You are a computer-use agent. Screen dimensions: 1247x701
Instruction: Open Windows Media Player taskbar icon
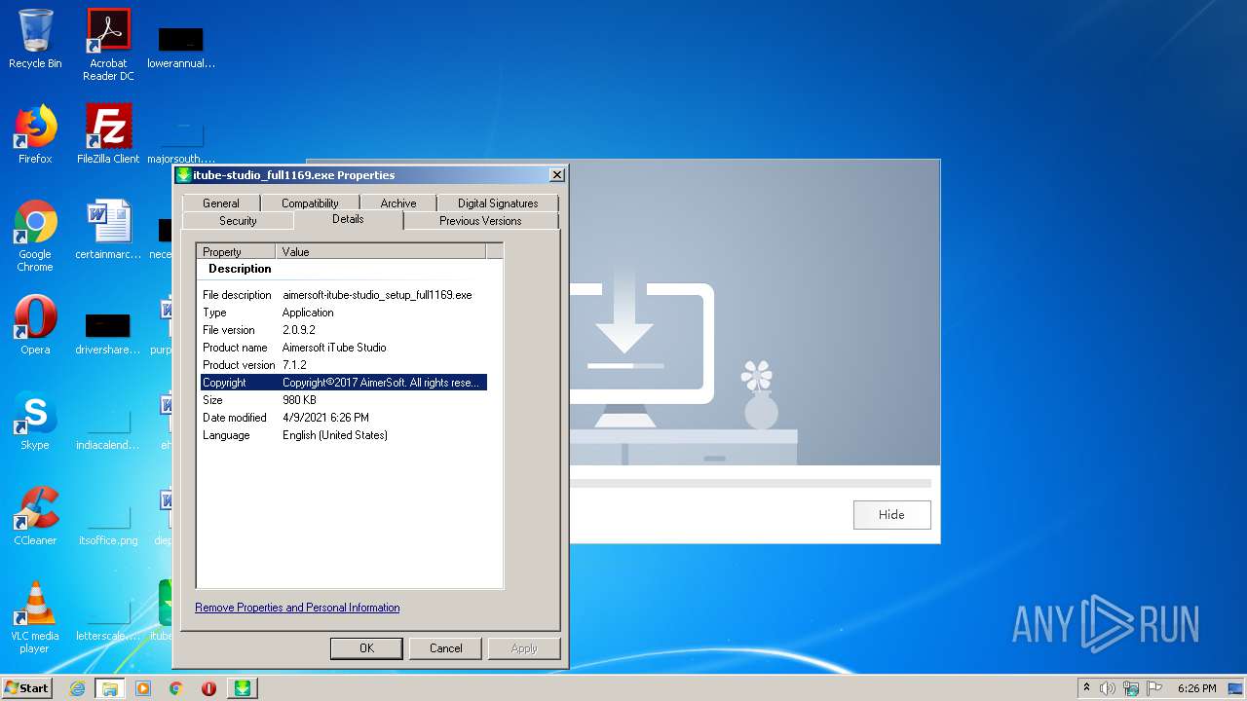point(143,688)
